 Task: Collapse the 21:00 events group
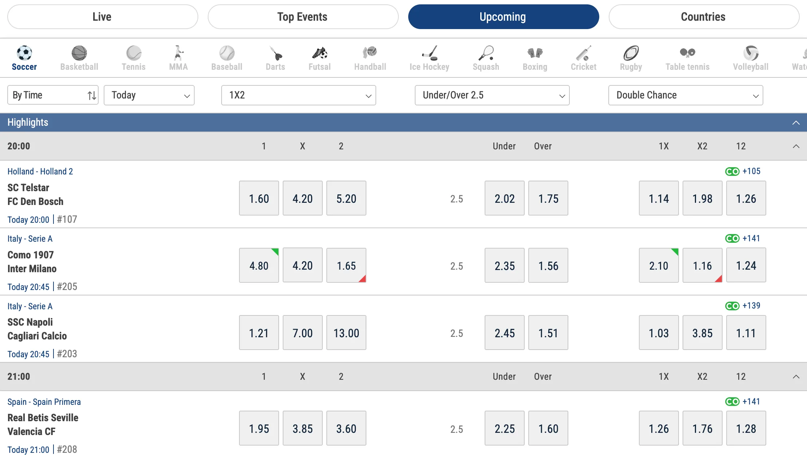(x=796, y=377)
